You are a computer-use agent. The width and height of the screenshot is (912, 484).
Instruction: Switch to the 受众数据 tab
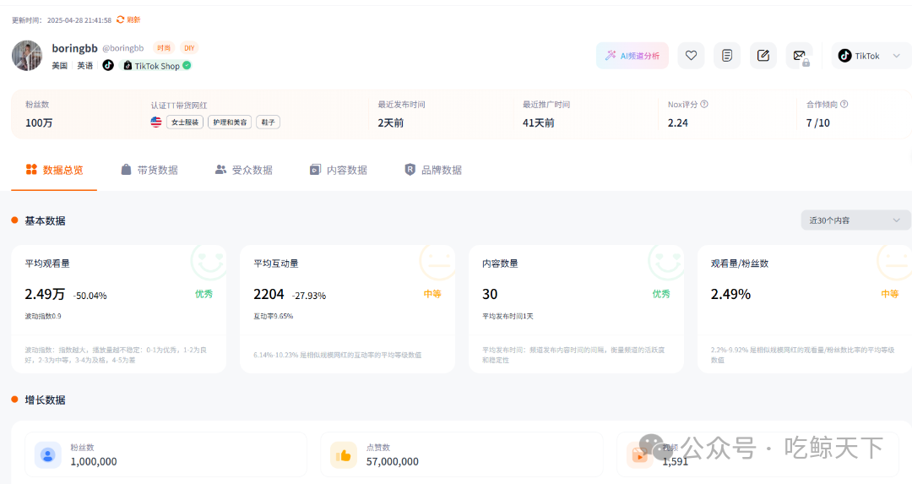(244, 170)
